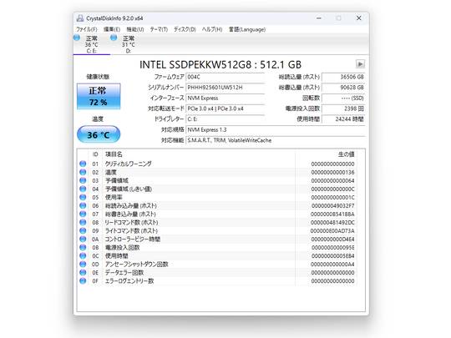Image resolution: width=451 pixels, height=338 pixels.
Task: Select the C: E: disk tab at 36 °C
Action: pos(92,44)
